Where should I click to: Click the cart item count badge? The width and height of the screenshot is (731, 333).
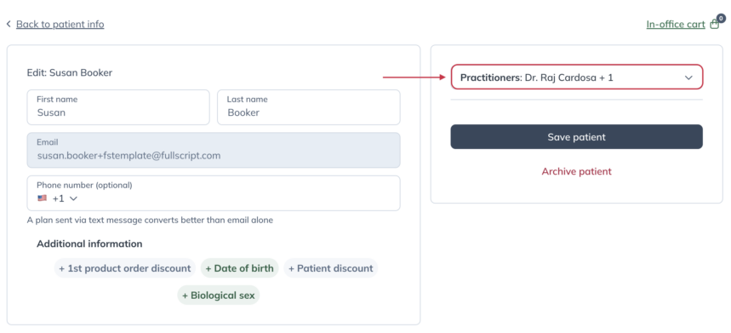point(721,19)
